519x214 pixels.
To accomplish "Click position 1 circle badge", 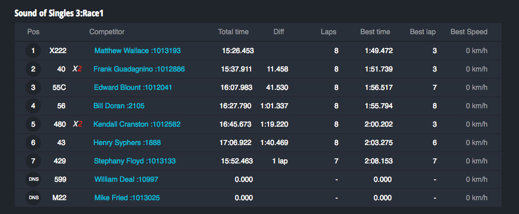I will coord(33,51).
